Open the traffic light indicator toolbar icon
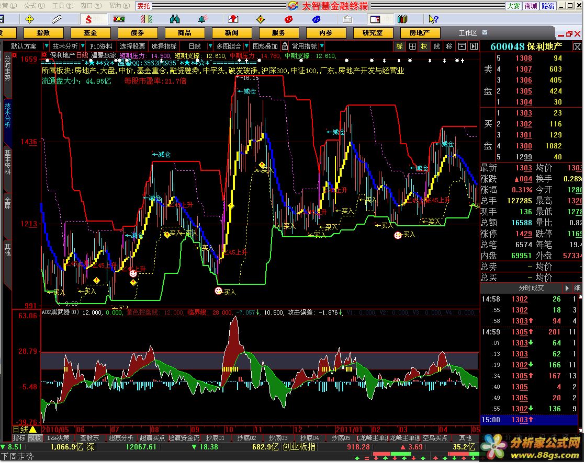This screenshot has height=463, width=585. coord(119,19)
